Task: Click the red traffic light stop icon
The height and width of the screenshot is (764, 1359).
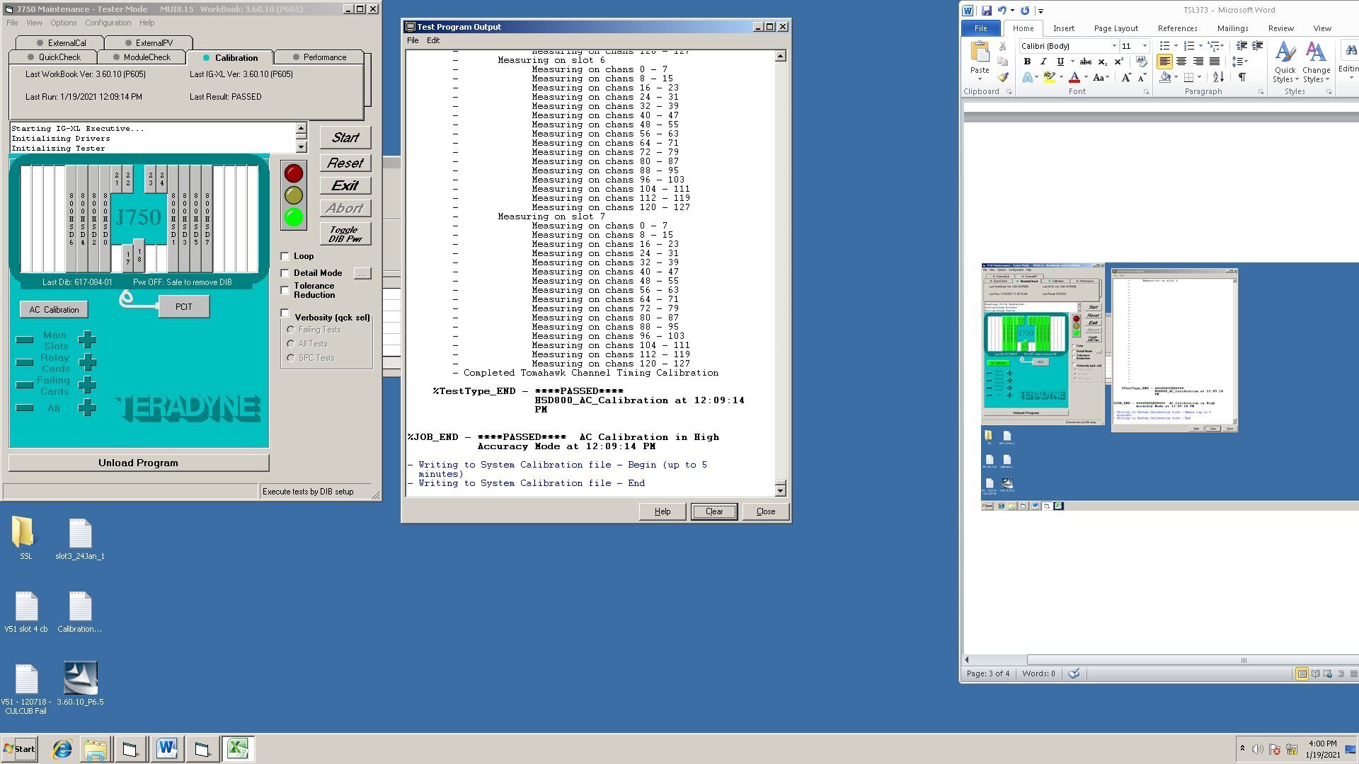Action: tap(293, 172)
